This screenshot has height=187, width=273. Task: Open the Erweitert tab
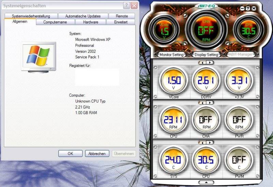121,22
